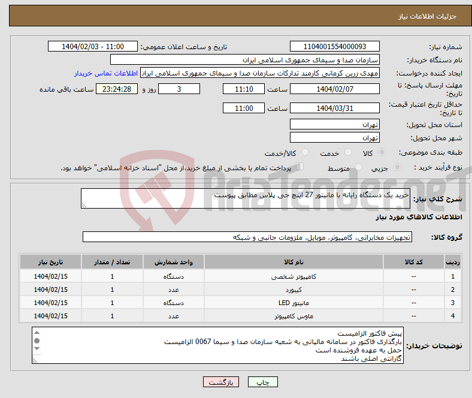
Task: Click the delivery city field تهران
Action: pyautogui.click(x=335, y=137)
